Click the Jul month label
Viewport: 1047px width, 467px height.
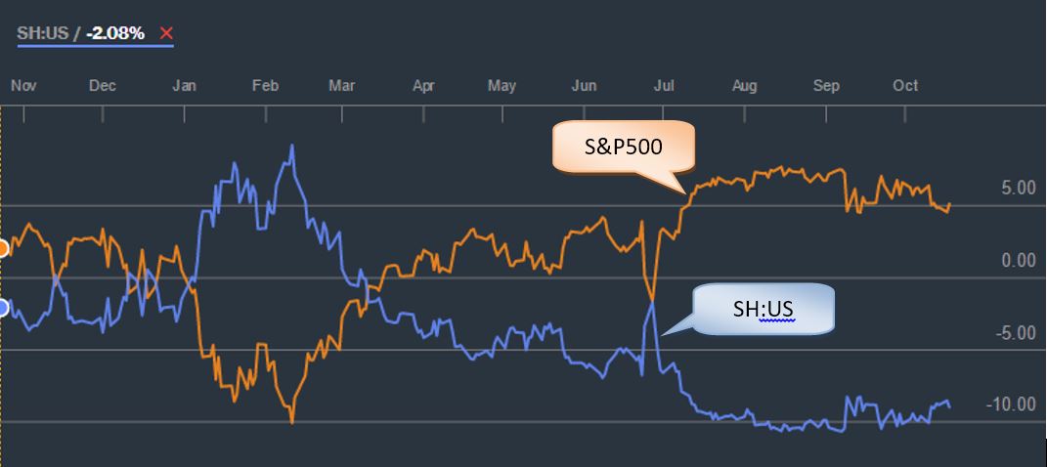(x=664, y=86)
